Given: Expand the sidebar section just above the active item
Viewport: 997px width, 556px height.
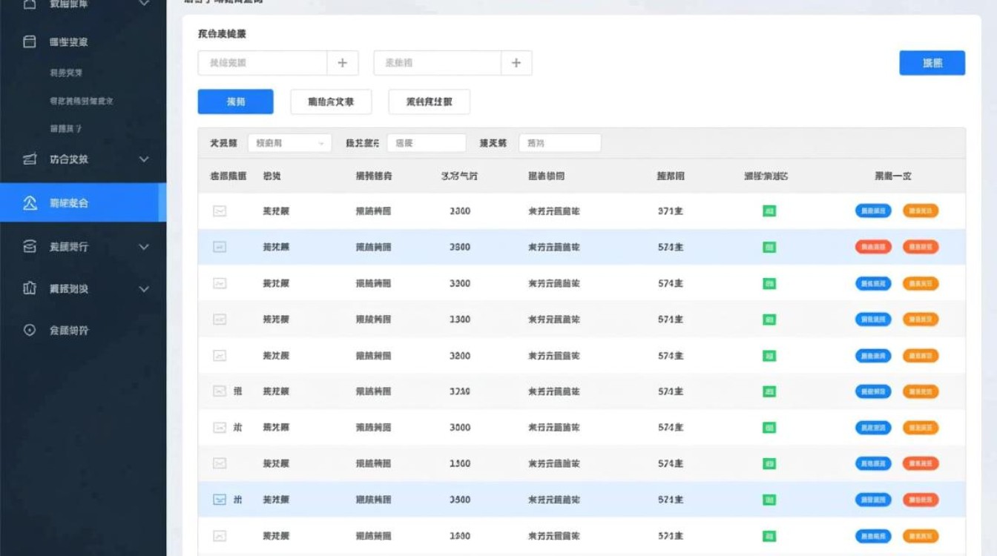Looking at the screenshot, I should click(x=144, y=159).
